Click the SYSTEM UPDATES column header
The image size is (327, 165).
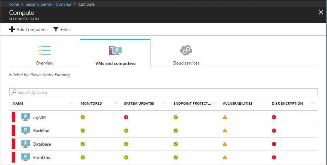tap(139, 103)
